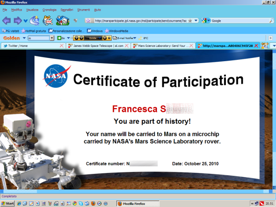Click the Start button
The image size is (276, 207).
pos(7,204)
